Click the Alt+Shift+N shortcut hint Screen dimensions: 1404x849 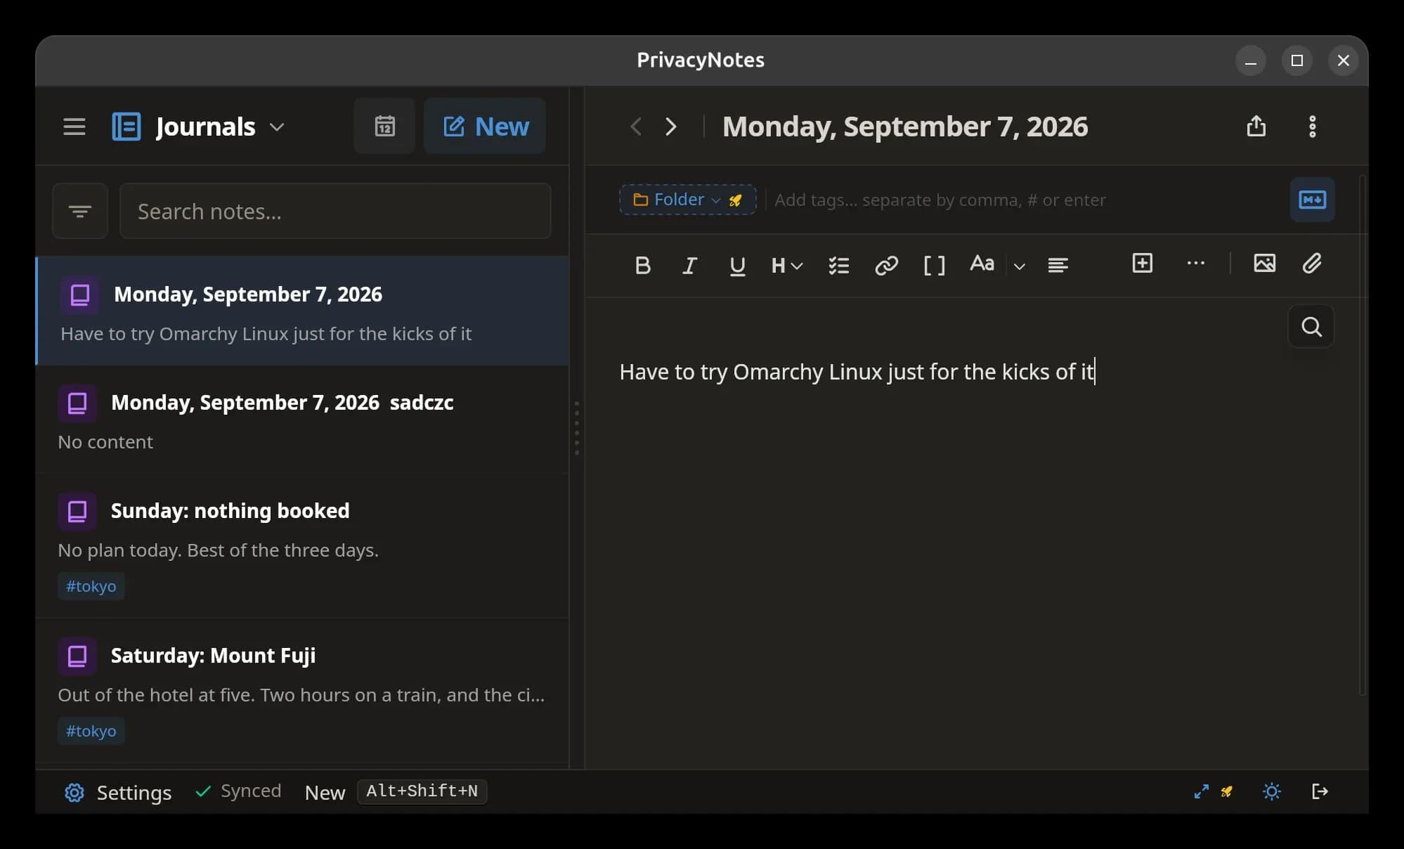coord(422,791)
